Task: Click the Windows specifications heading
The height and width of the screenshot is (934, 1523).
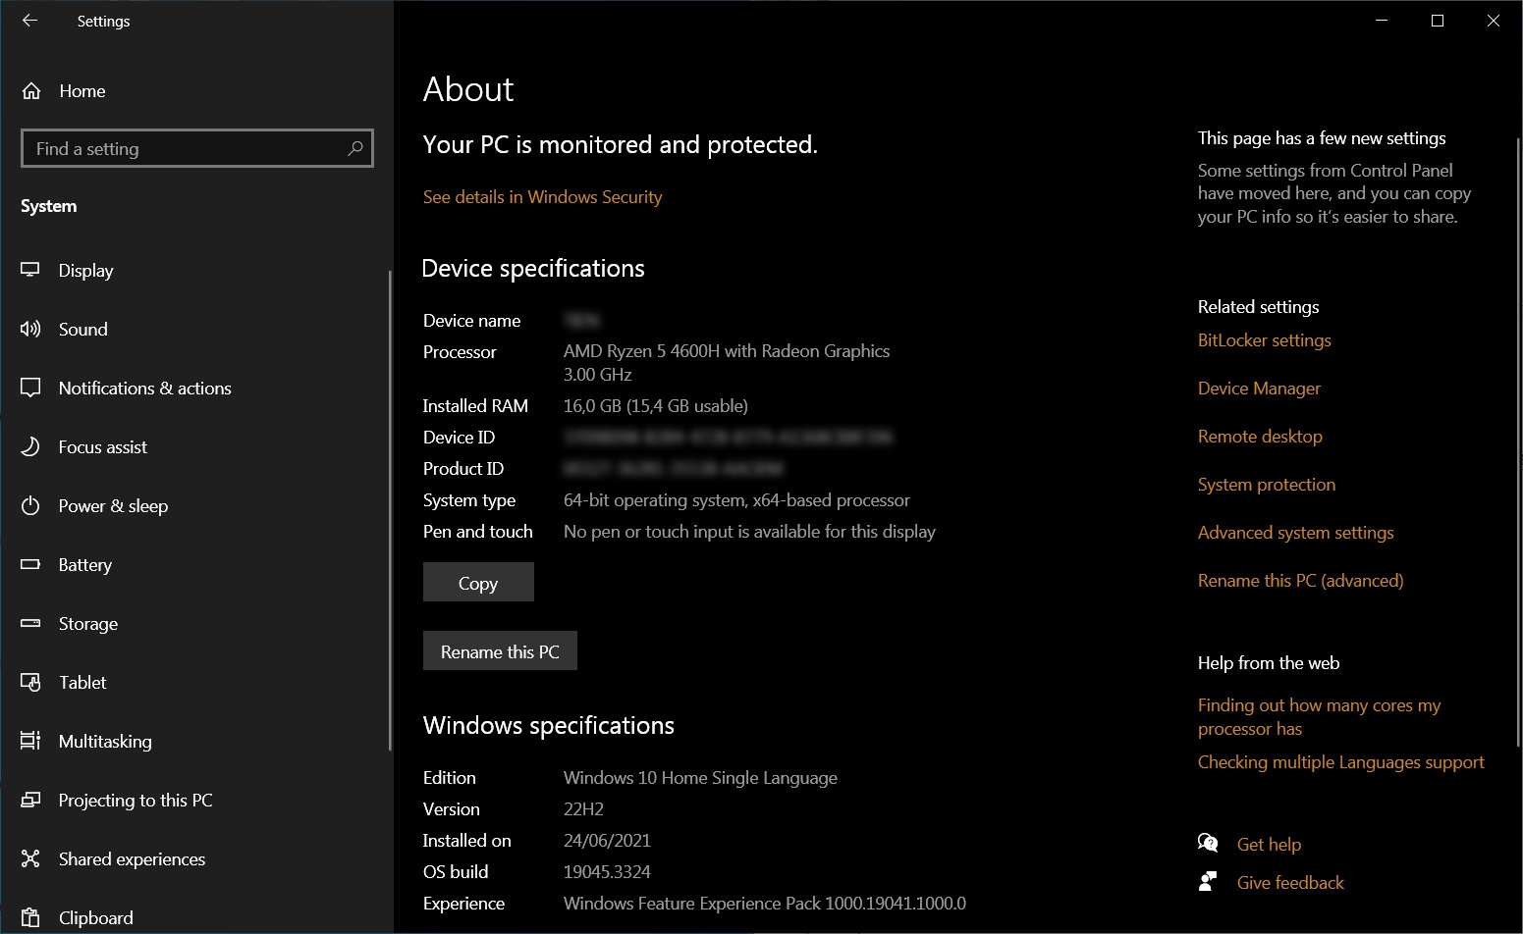Action: pyautogui.click(x=549, y=726)
